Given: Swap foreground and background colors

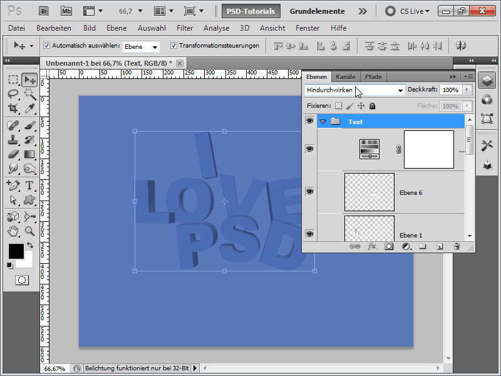Looking at the screenshot, I should coord(30,245).
